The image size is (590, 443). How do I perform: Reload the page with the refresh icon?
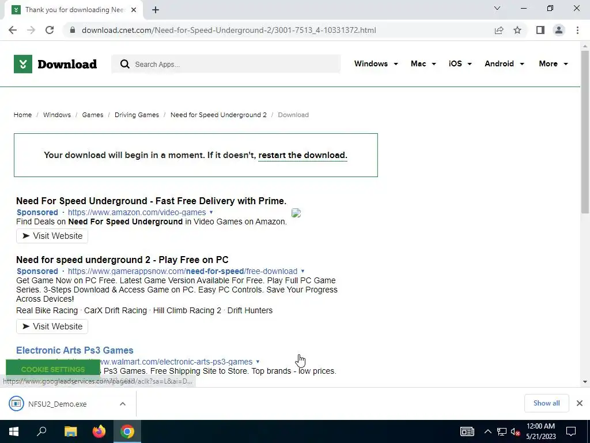pos(50,30)
